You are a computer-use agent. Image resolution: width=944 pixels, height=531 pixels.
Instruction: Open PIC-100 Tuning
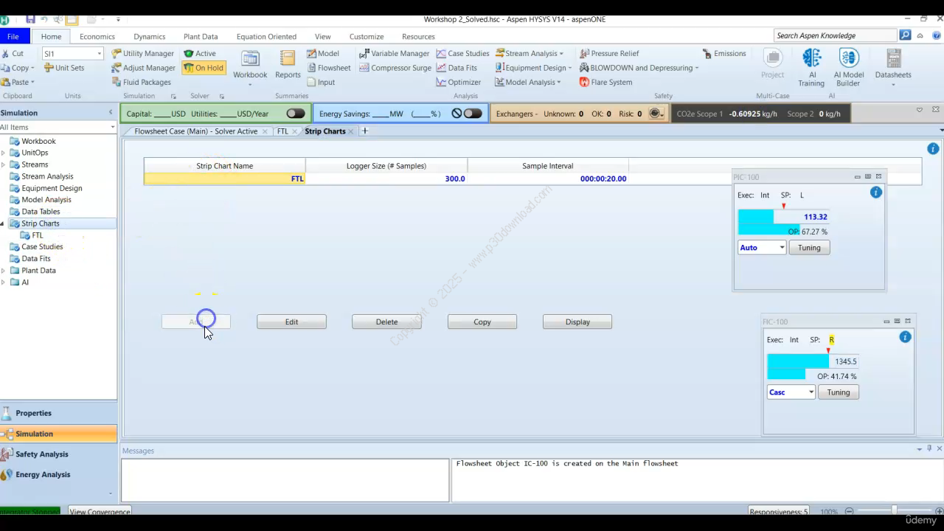pyautogui.click(x=809, y=248)
